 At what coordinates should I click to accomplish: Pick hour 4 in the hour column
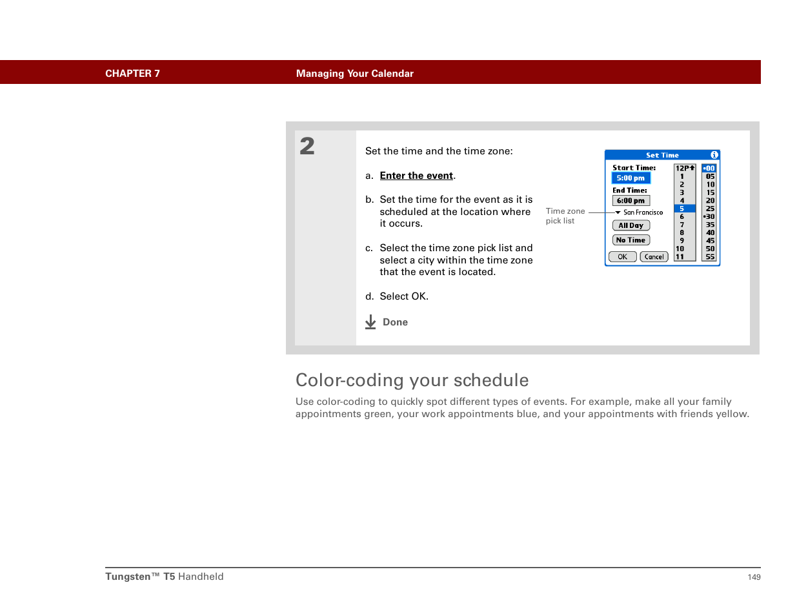[x=682, y=201]
